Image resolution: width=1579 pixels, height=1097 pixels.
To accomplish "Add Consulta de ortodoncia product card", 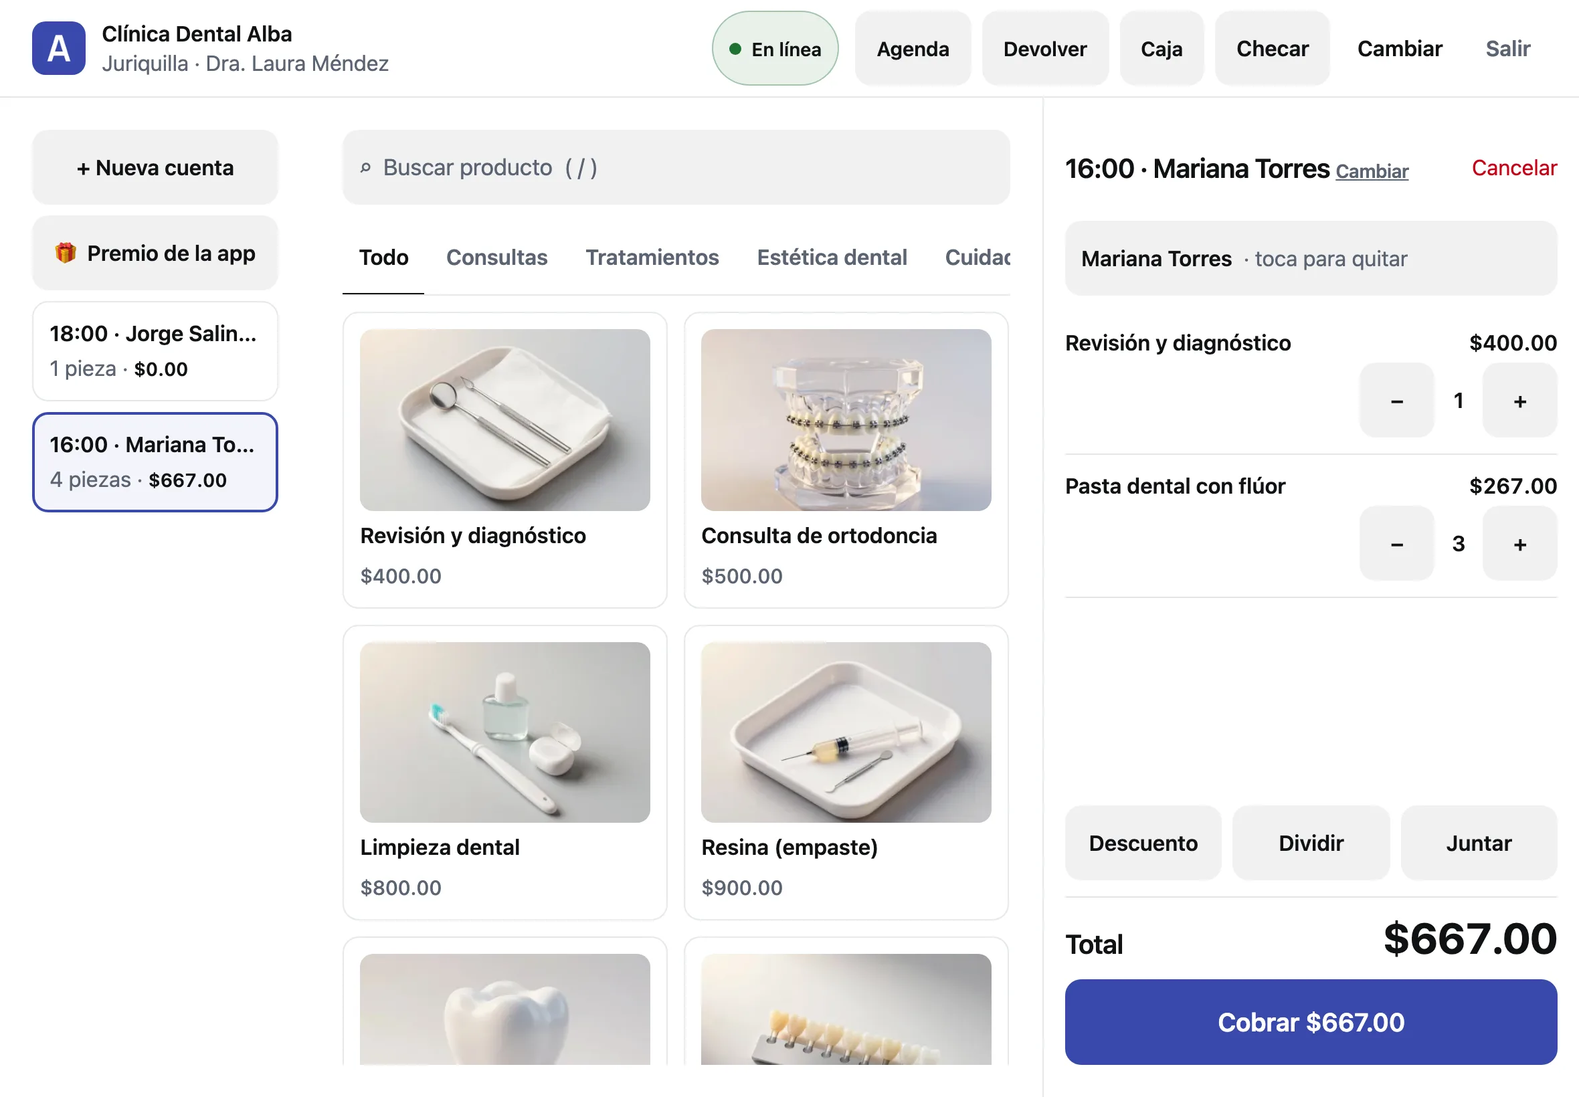I will 846,460.
